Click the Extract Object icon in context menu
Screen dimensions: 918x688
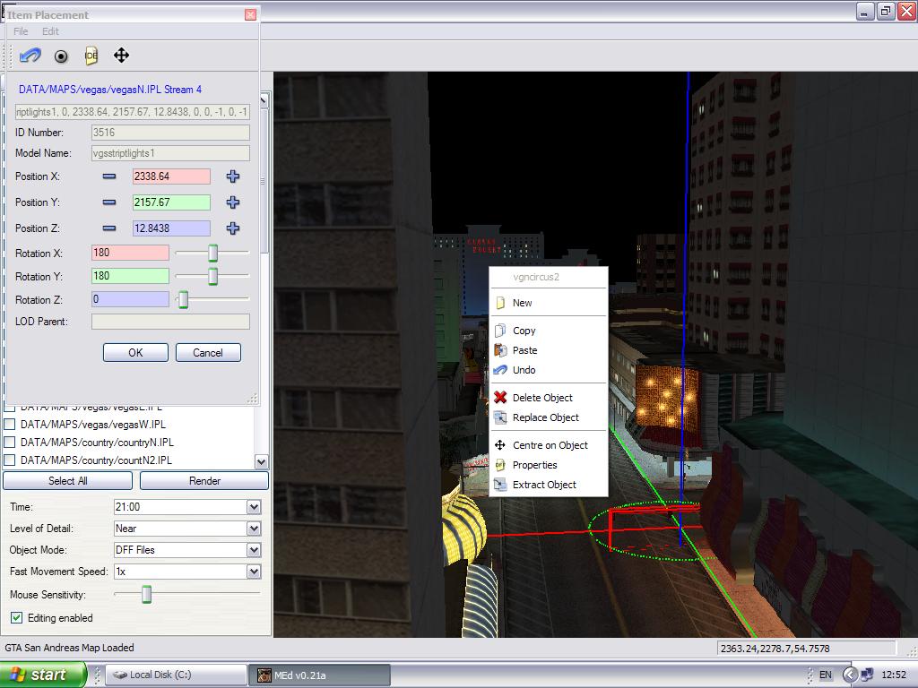[x=500, y=485]
